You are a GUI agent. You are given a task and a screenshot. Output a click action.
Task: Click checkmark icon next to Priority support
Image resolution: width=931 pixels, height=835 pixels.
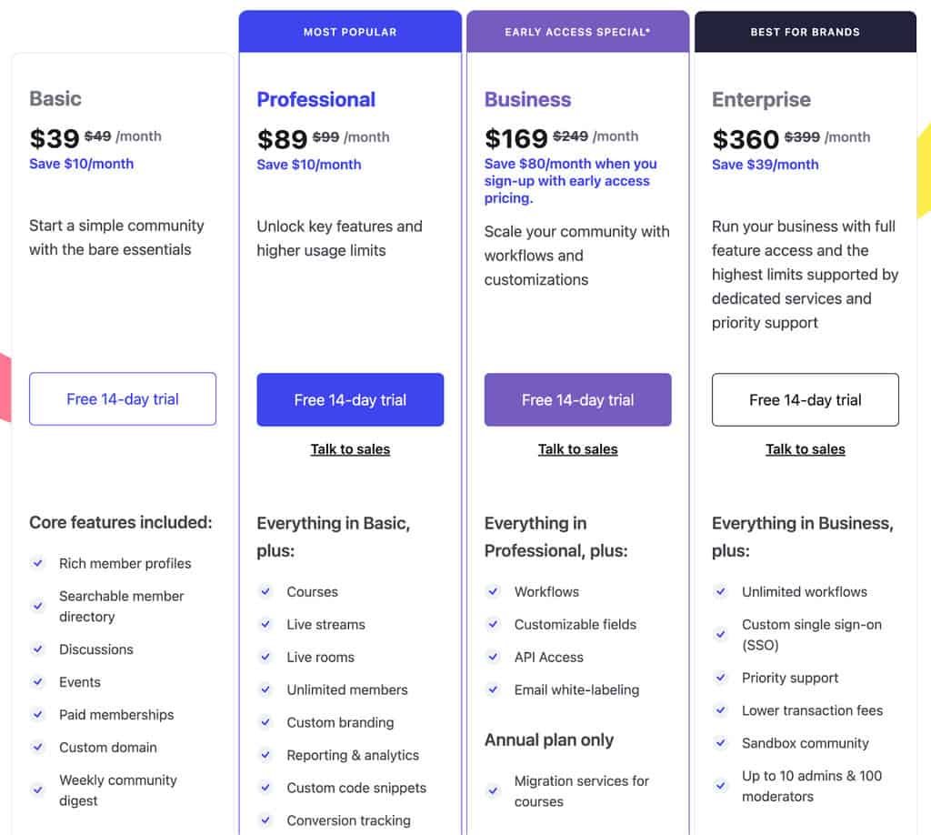click(720, 678)
